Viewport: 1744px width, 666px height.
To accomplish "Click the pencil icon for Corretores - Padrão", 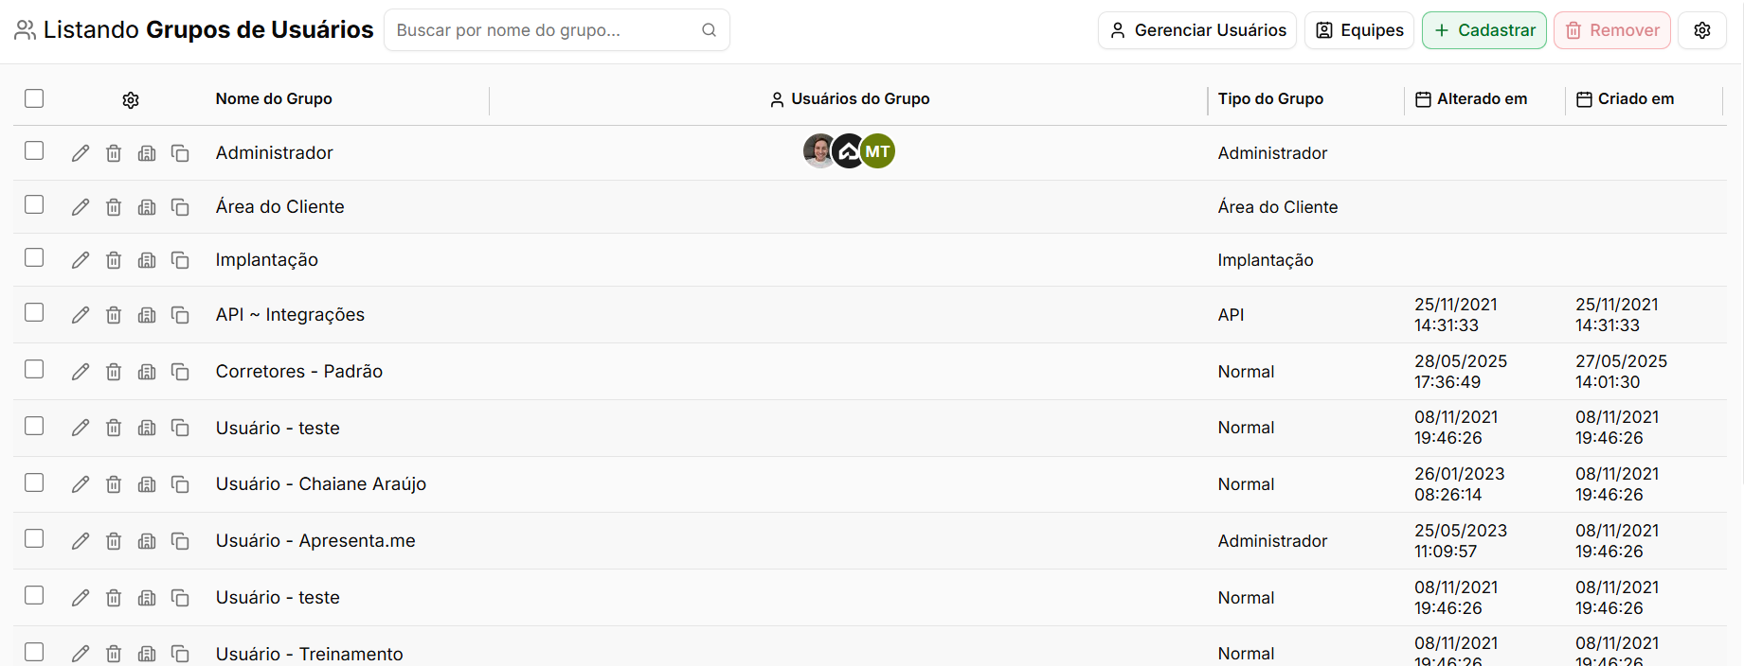I will tap(81, 372).
